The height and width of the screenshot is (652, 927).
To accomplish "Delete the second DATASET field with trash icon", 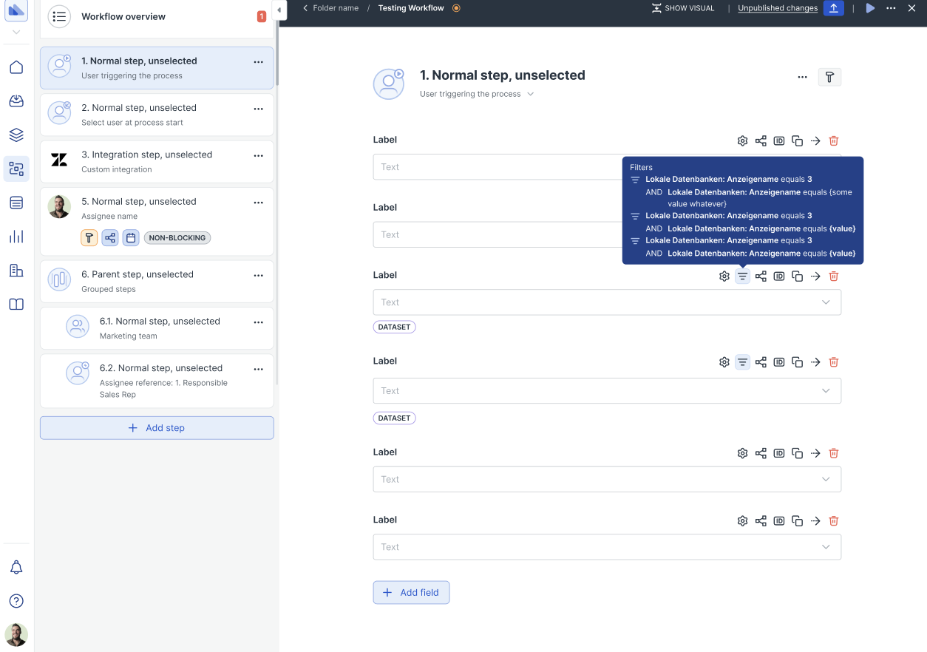I will click(834, 362).
